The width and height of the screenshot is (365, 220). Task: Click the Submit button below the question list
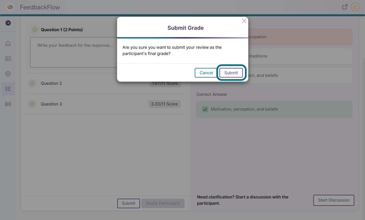pos(129,203)
